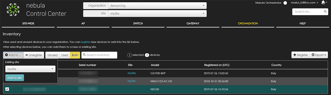
Task: Open the SWITCH menu
Action: (138, 23)
